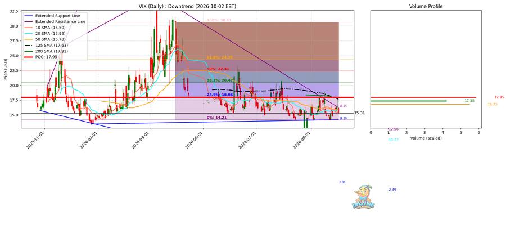Click '200 SMA (17.93)' in the legend
506x225 pixels.
pyautogui.click(x=51, y=51)
